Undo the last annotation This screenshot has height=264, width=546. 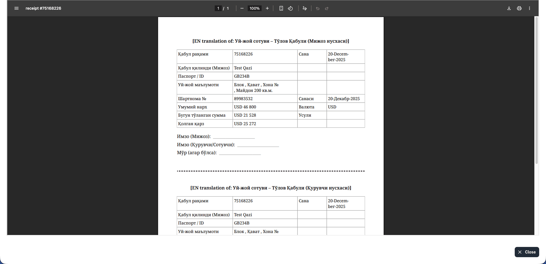318,8
